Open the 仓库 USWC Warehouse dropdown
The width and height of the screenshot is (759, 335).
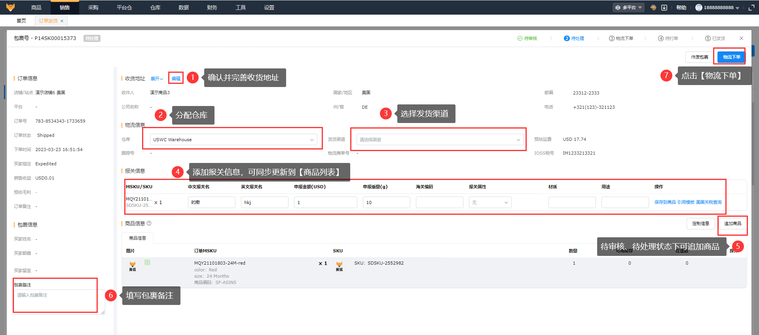pyautogui.click(x=233, y=140)
